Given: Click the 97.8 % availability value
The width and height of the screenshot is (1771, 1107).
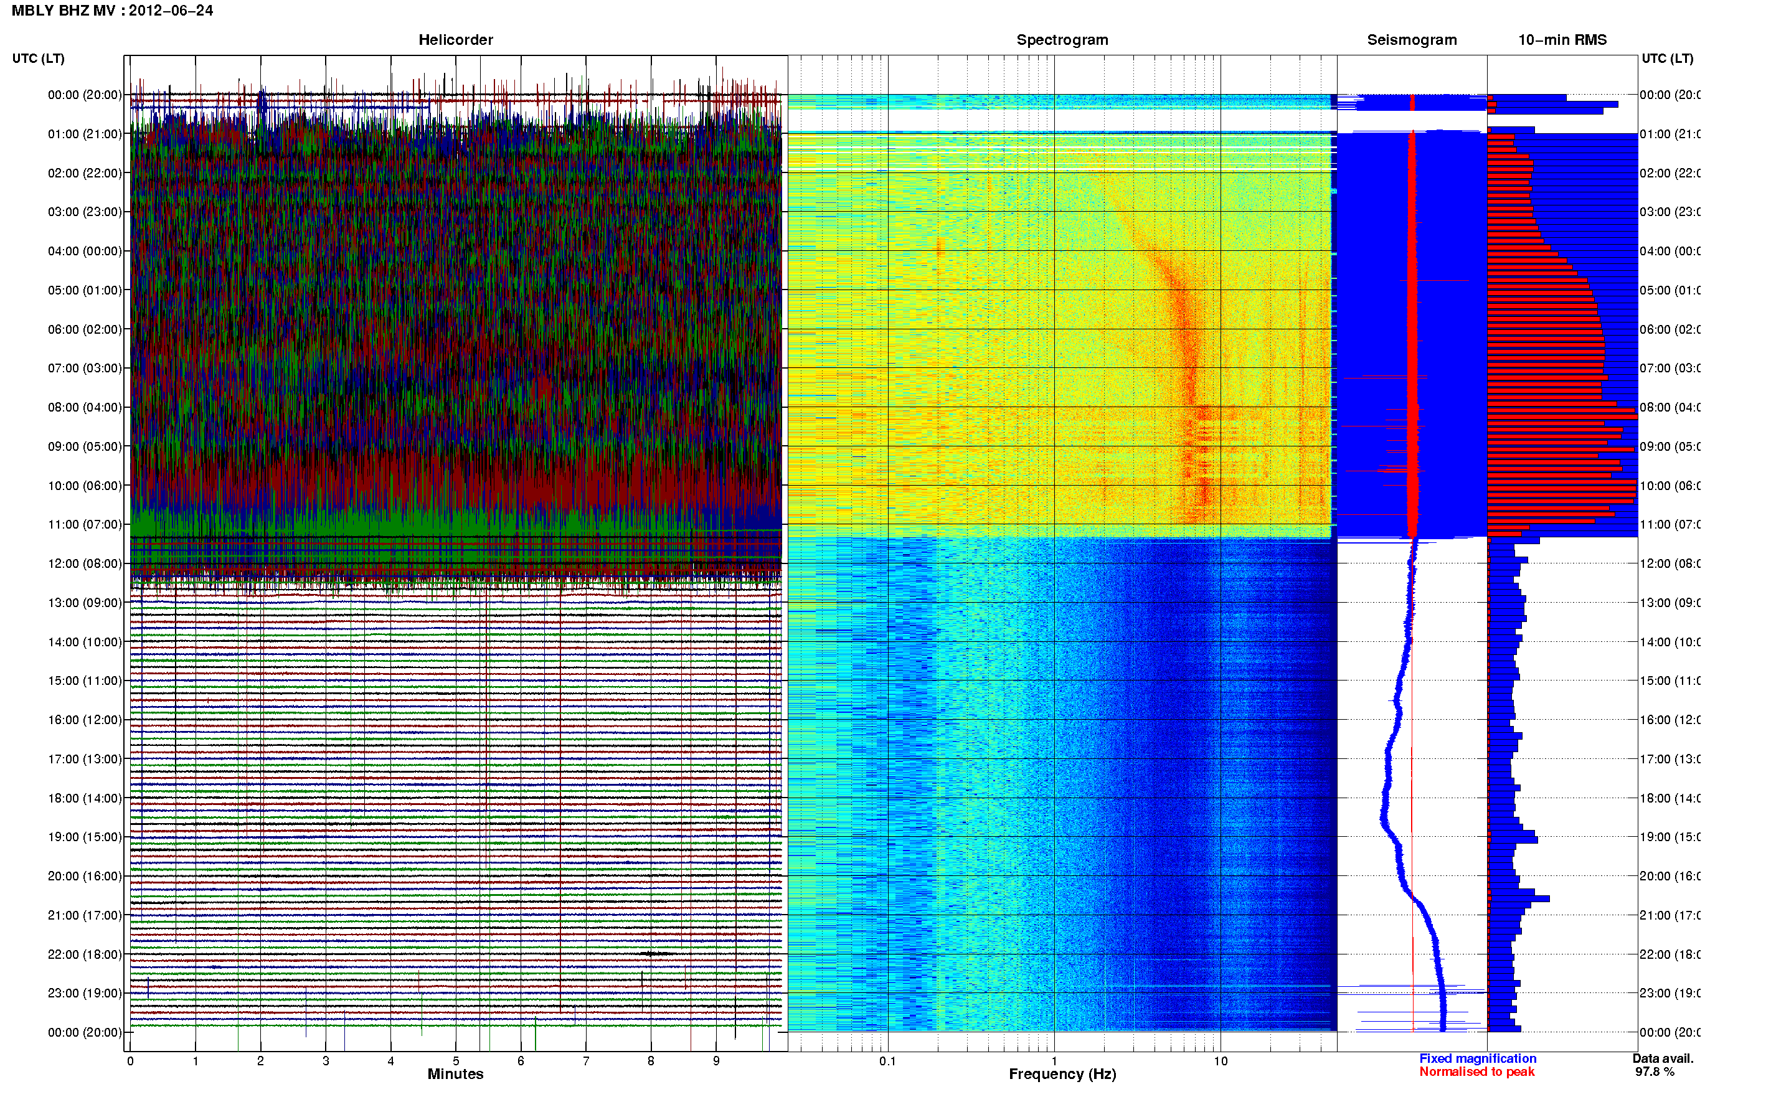Looking at the screenshot, I should [1655, 1072].
